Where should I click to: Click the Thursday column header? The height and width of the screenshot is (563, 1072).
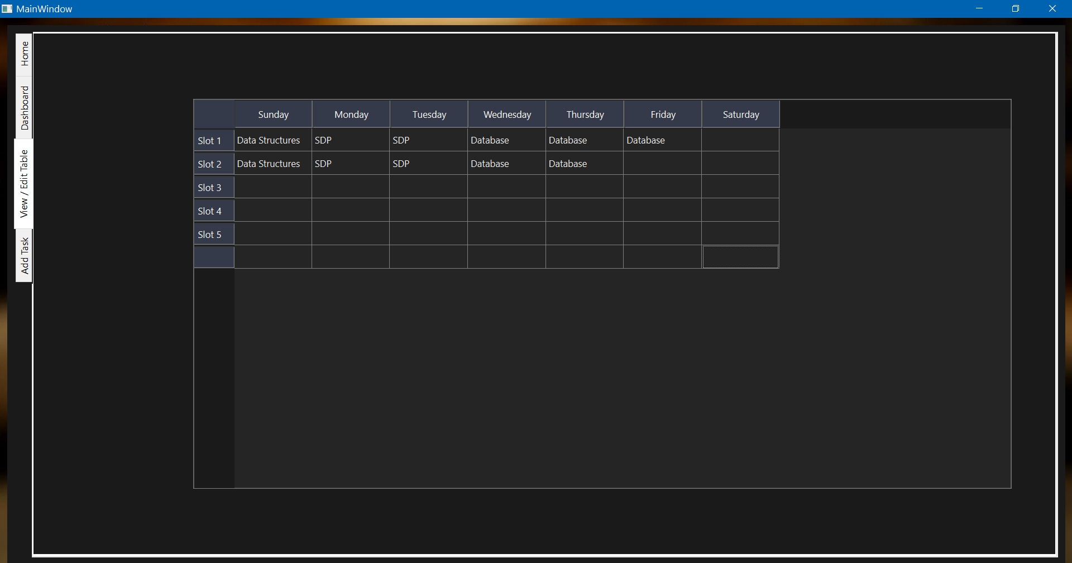click(585, 114)
